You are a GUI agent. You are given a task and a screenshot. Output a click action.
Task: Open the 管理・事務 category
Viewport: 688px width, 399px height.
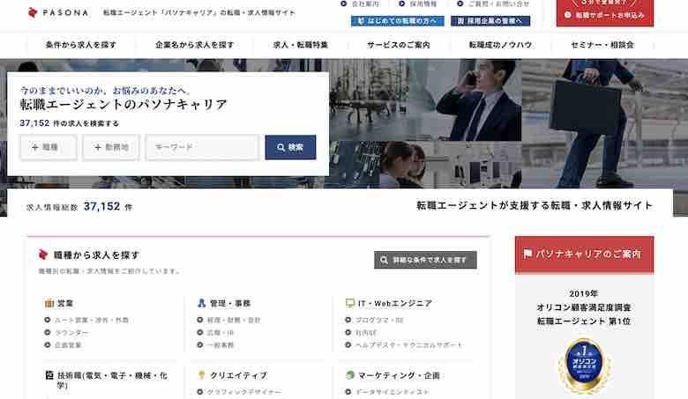[x=230, y=303]
